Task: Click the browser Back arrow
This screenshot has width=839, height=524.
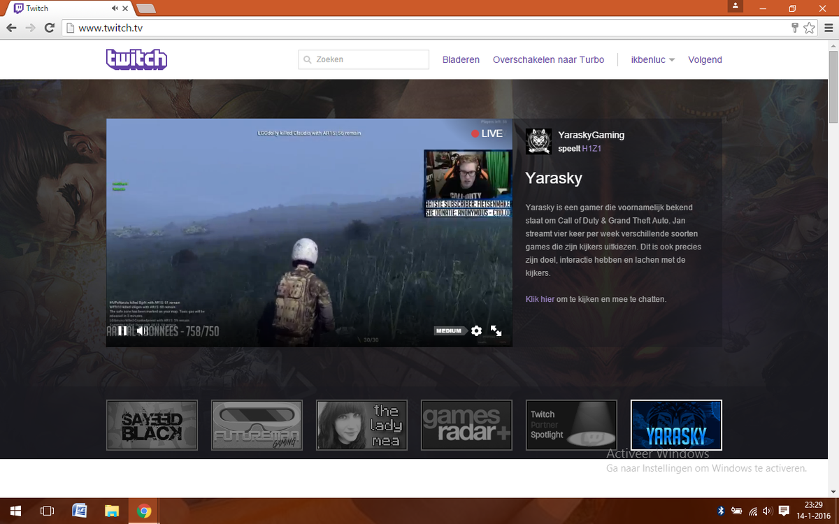Action: [x=12, y=28]
